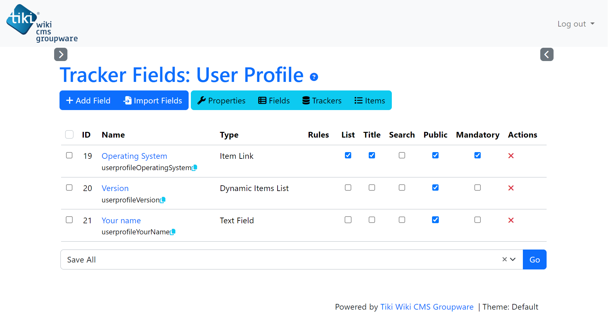Switch to the Trackers tab
This screenshot has height=321, width=608.
322,101
